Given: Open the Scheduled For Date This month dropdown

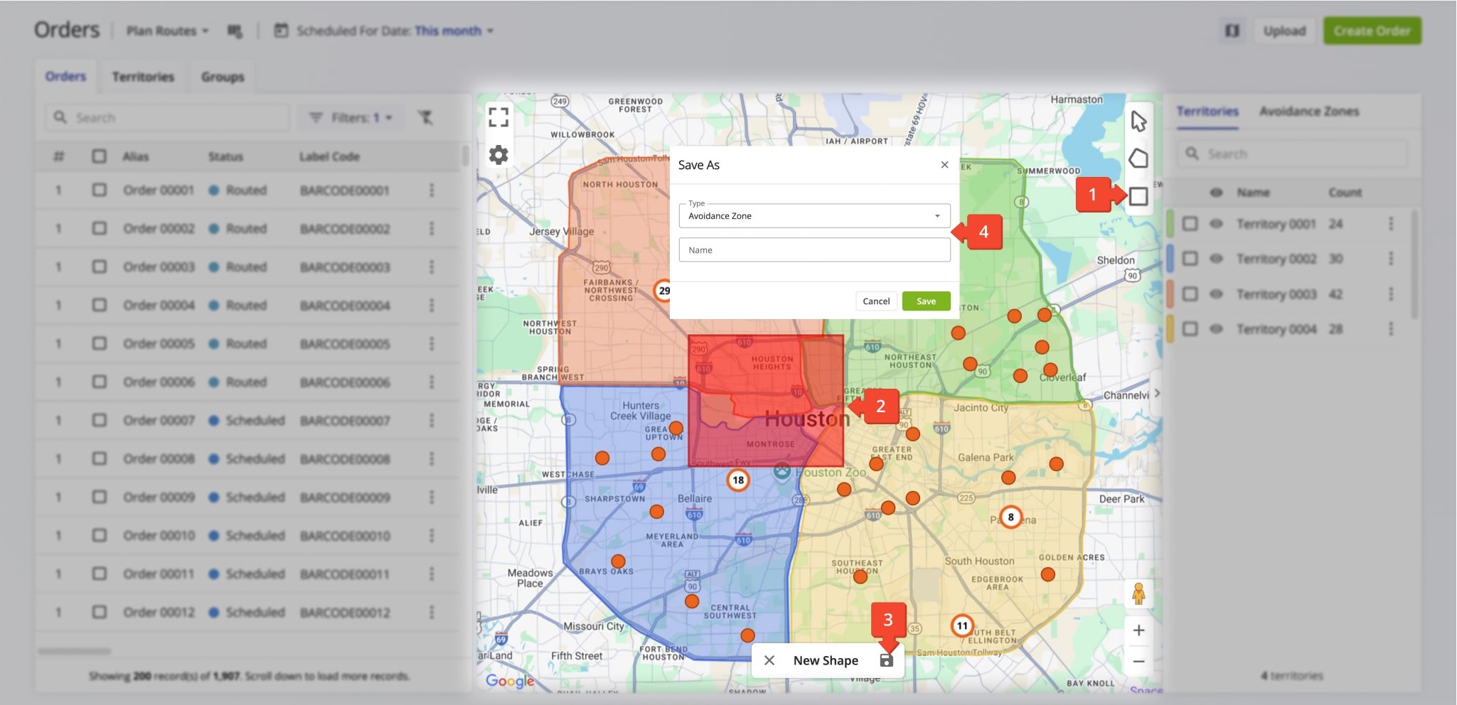Looking at the screenshot, I should (454, 31).
